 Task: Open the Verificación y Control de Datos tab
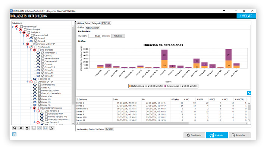point(90,129)
